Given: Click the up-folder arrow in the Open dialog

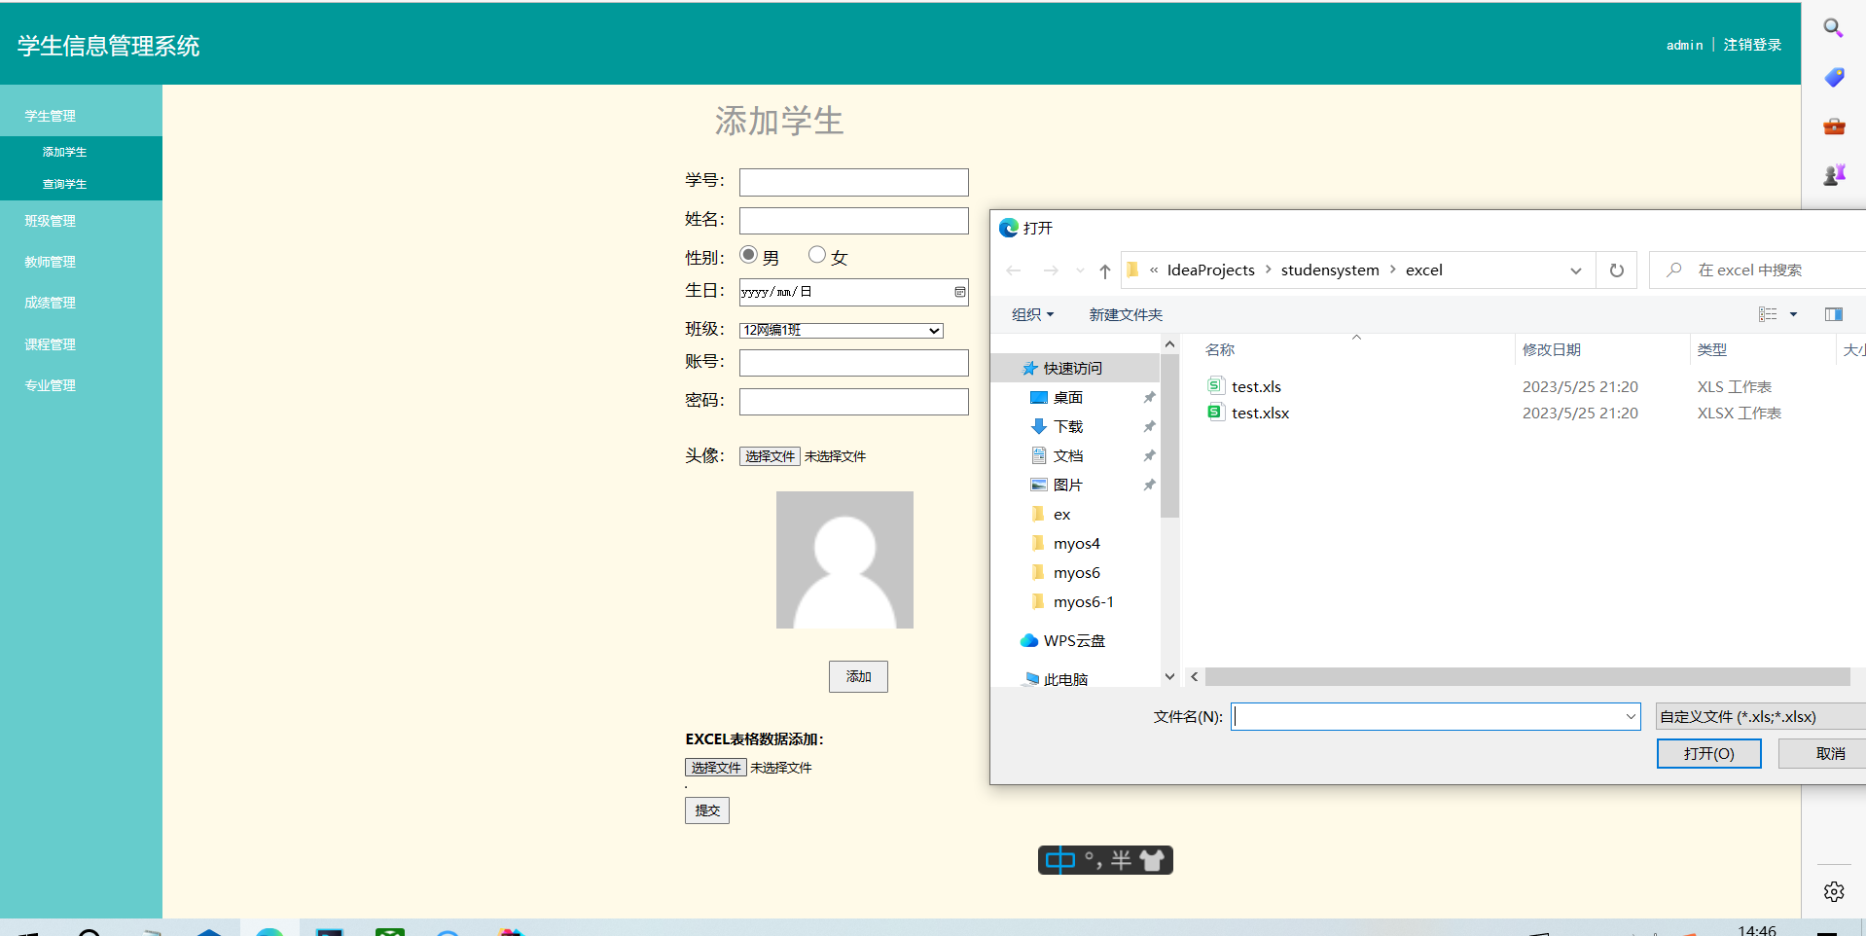Looking at the screenshot, I should [x=1105, y=270].
